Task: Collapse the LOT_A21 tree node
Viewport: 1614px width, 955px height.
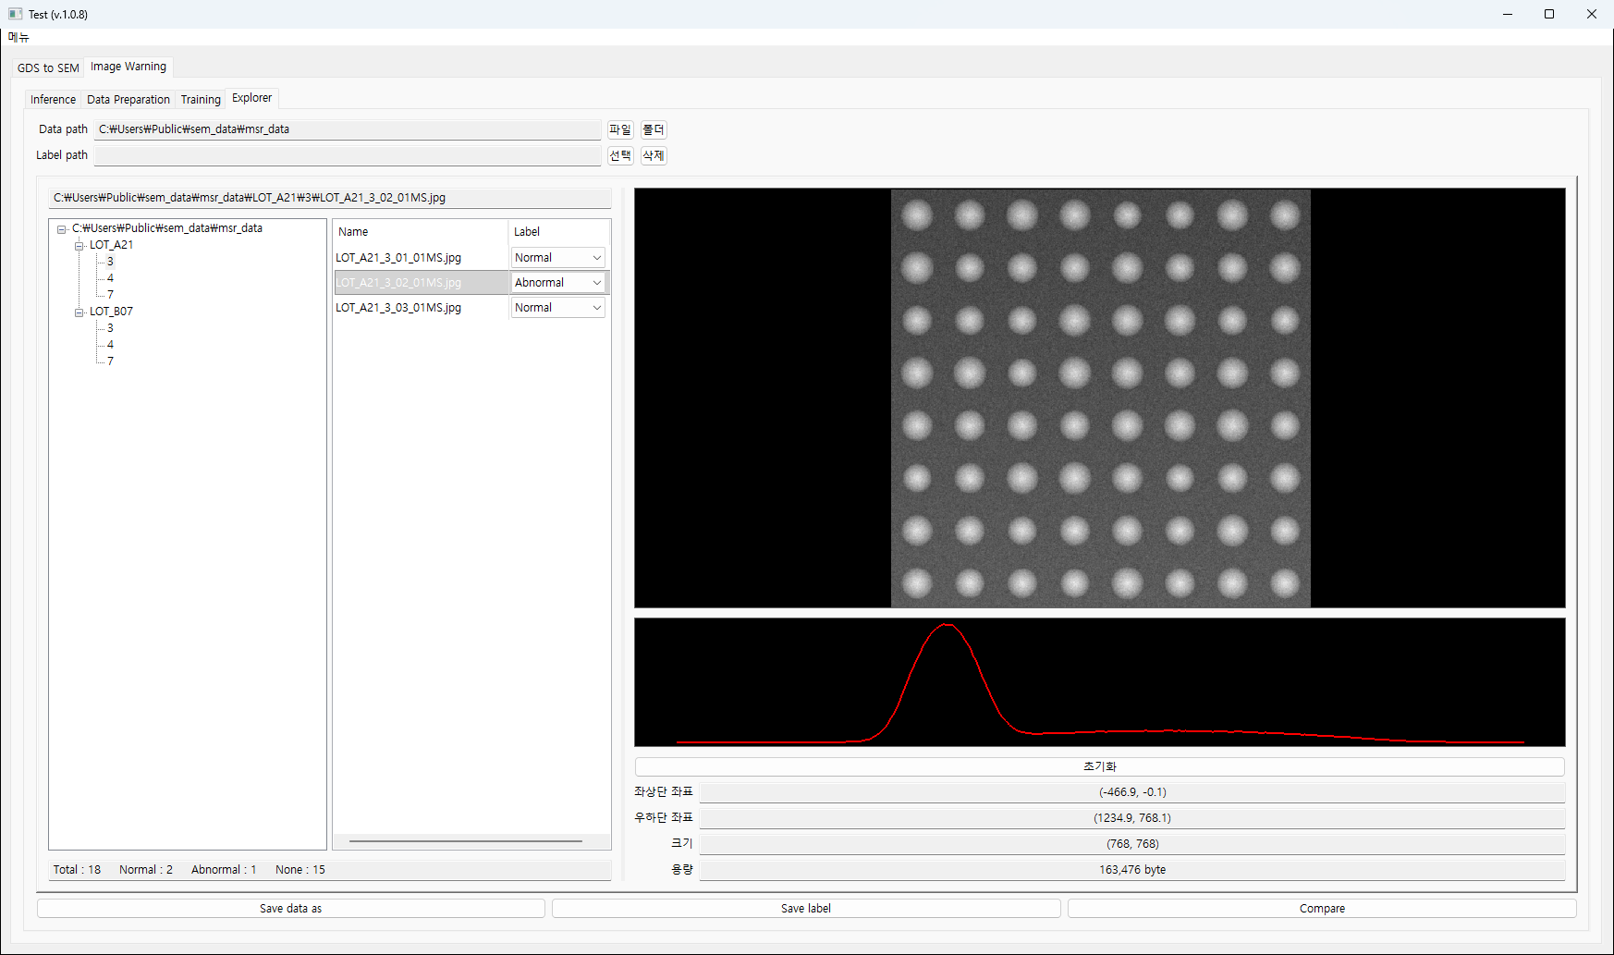Action: 79,246
